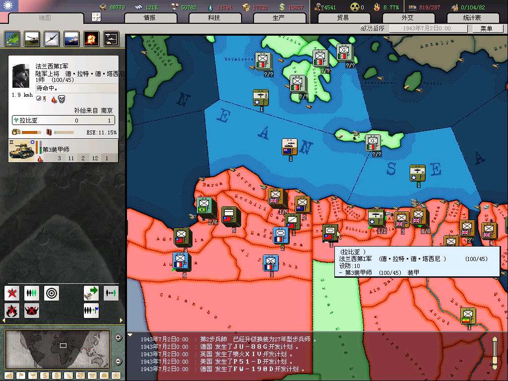
Task: Click log line about P51-D
Action: [216, 362]
